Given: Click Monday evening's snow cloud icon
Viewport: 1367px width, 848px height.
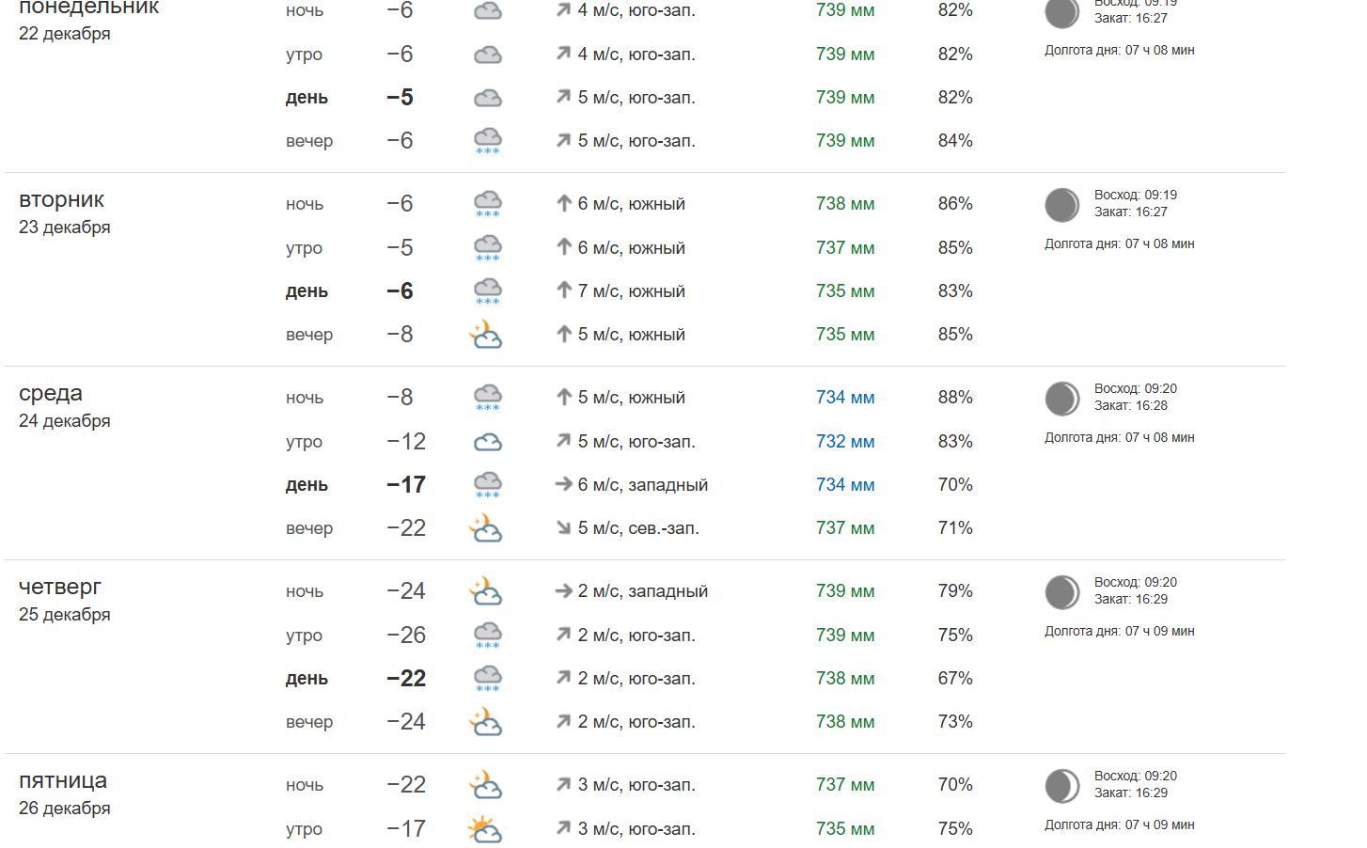Looking at the screenshot, I should click(x=487, y=141).
